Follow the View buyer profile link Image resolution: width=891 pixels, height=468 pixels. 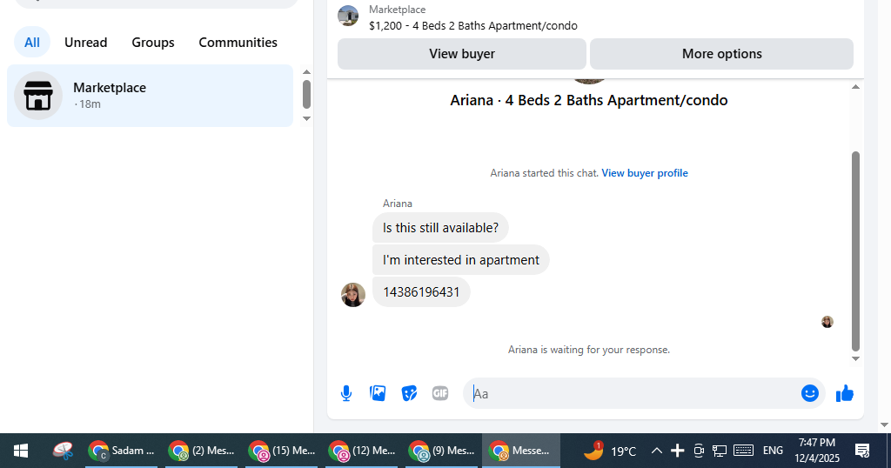[x=645, y=173]
